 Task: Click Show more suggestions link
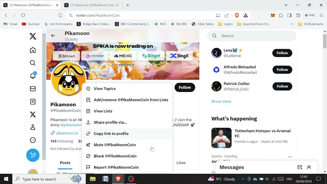click(221, 101)
